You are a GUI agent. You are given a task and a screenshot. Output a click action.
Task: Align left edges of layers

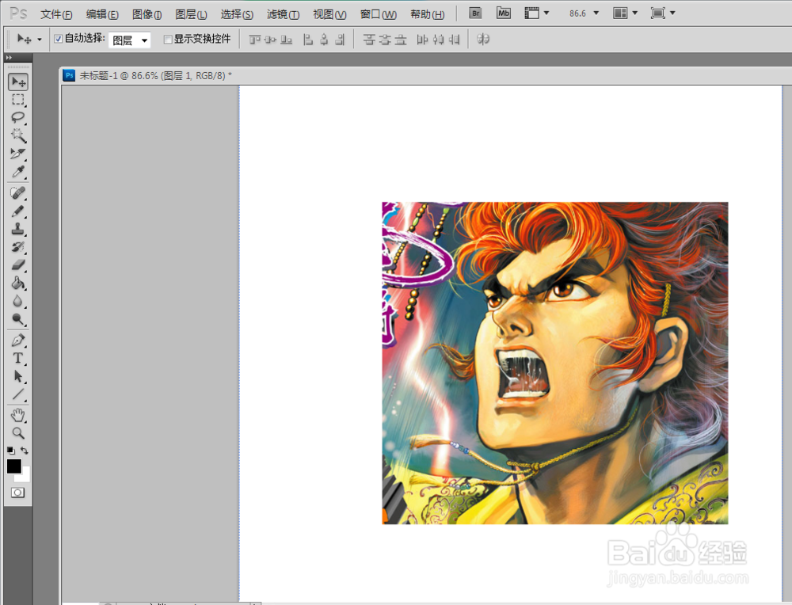(307, 40)
